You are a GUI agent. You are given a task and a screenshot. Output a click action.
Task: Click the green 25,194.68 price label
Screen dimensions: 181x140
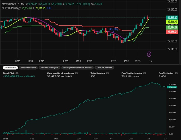(x=172, y=27)
